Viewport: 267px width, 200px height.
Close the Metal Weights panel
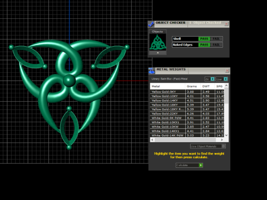pyautogui.click(x=227, y=71)
